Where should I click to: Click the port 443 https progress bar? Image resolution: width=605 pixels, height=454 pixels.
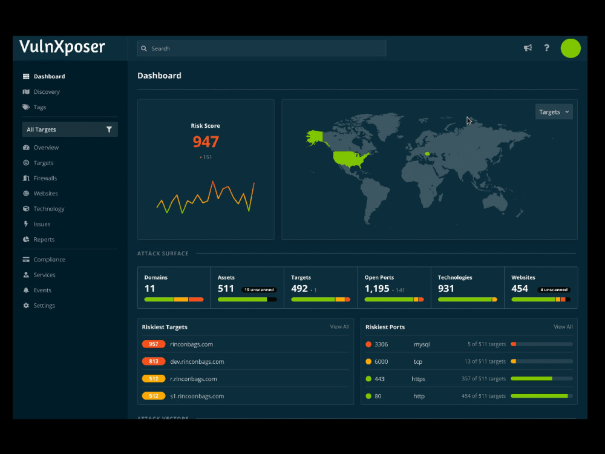[x=541, y=379]
